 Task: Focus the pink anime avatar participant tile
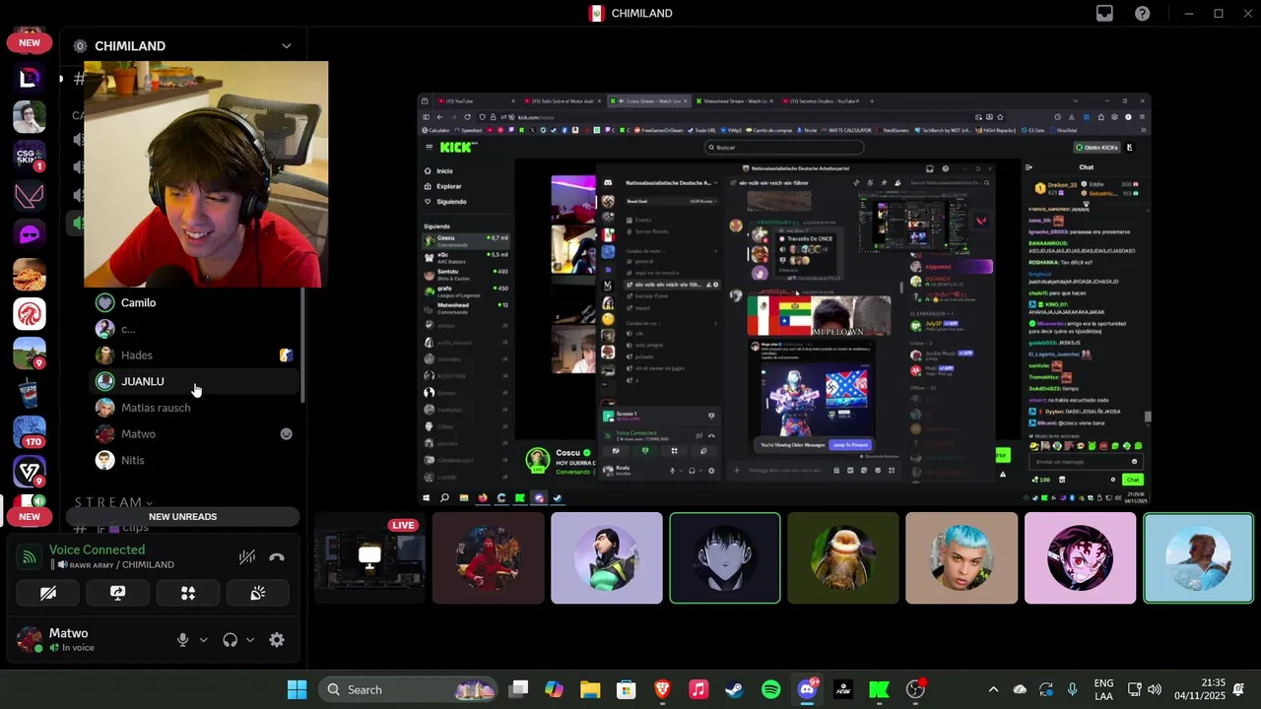[x=1080, y=557]
